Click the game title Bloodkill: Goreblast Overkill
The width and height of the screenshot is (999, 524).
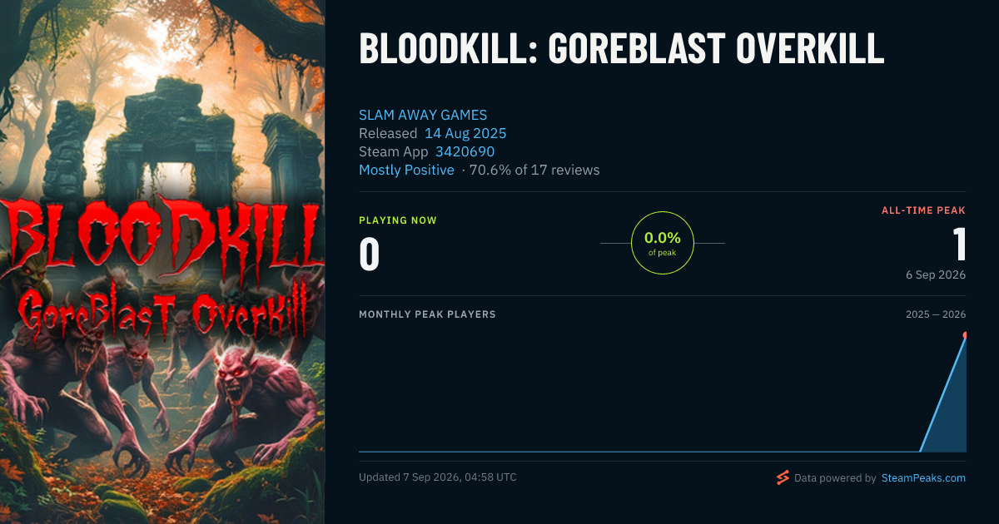point(621,49)
